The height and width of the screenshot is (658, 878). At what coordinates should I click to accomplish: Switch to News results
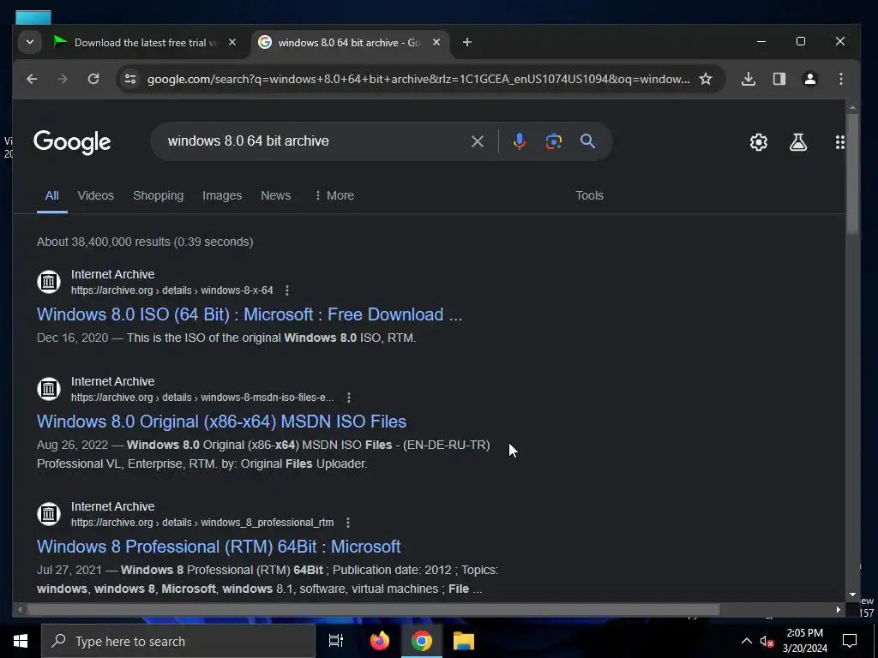(275, 195)
